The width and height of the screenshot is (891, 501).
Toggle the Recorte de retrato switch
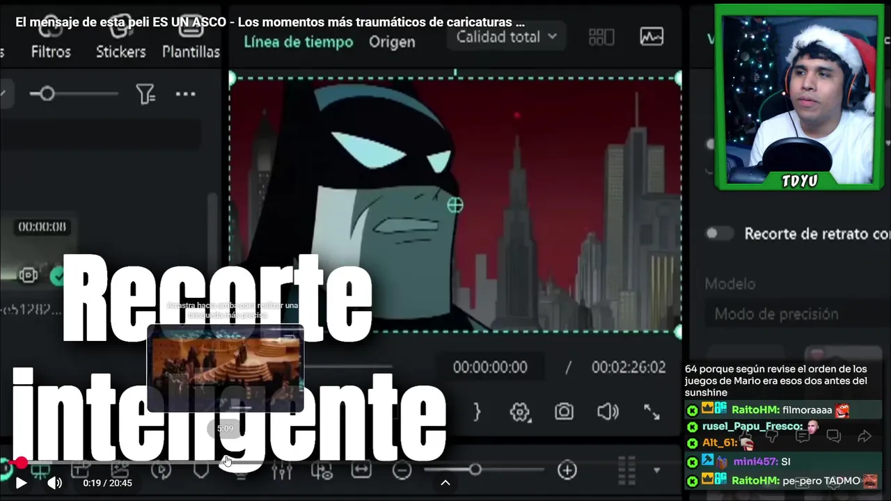[x=719, y=234]
